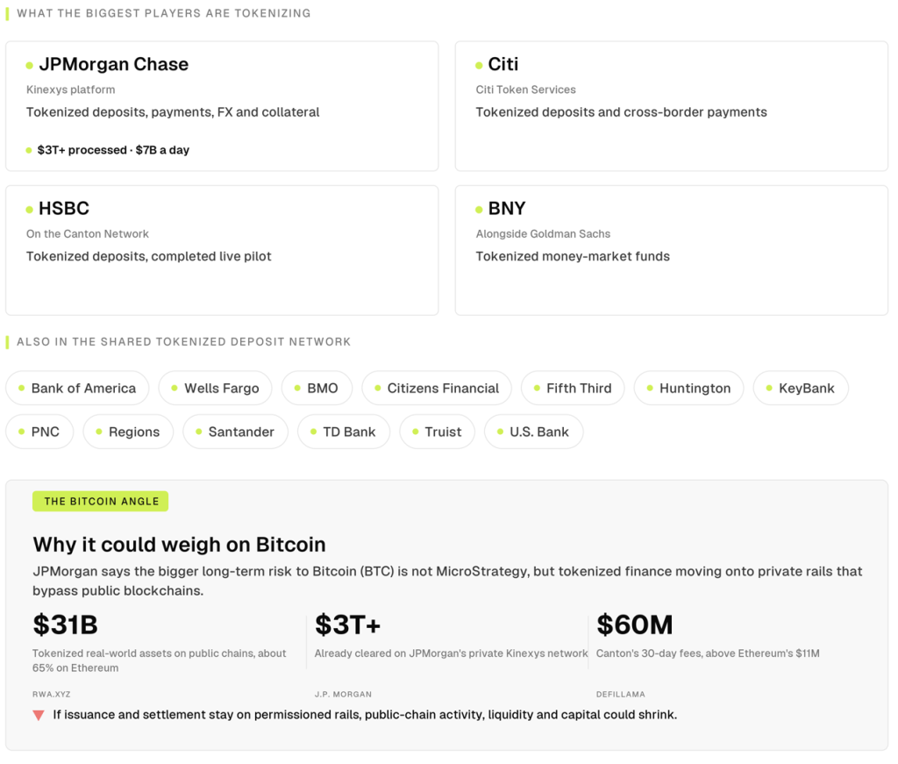Viewport: 898px width, 764px height.
Task: Click the 'Citi Token Services' subtitle
Action: (x=526, y=90)
